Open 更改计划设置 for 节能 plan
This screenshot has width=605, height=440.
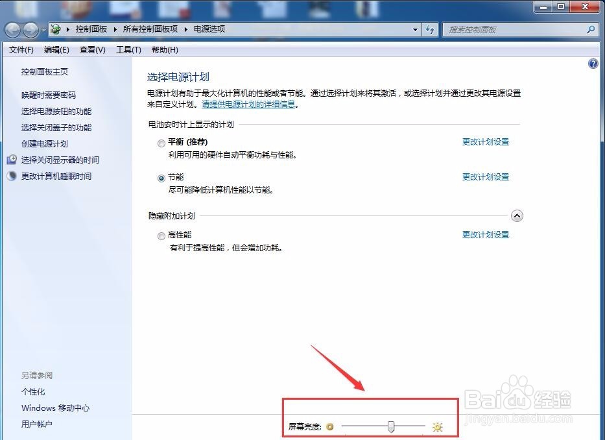coord(486,176)
